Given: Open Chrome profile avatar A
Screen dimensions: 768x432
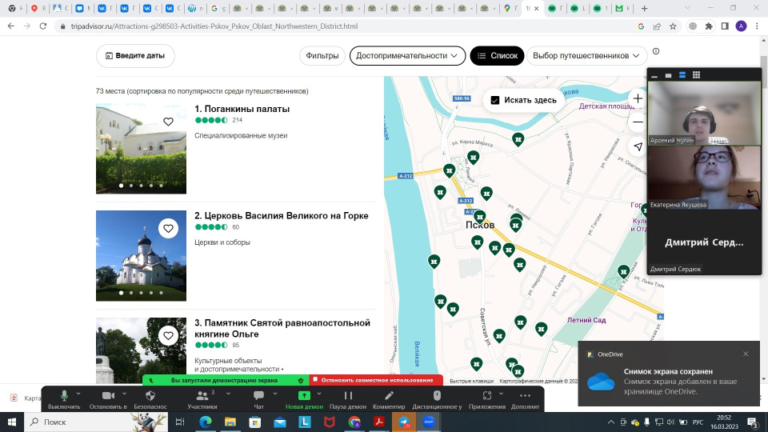Looking at the screenshot, I should pyautogui.click(x=741, y=26).
